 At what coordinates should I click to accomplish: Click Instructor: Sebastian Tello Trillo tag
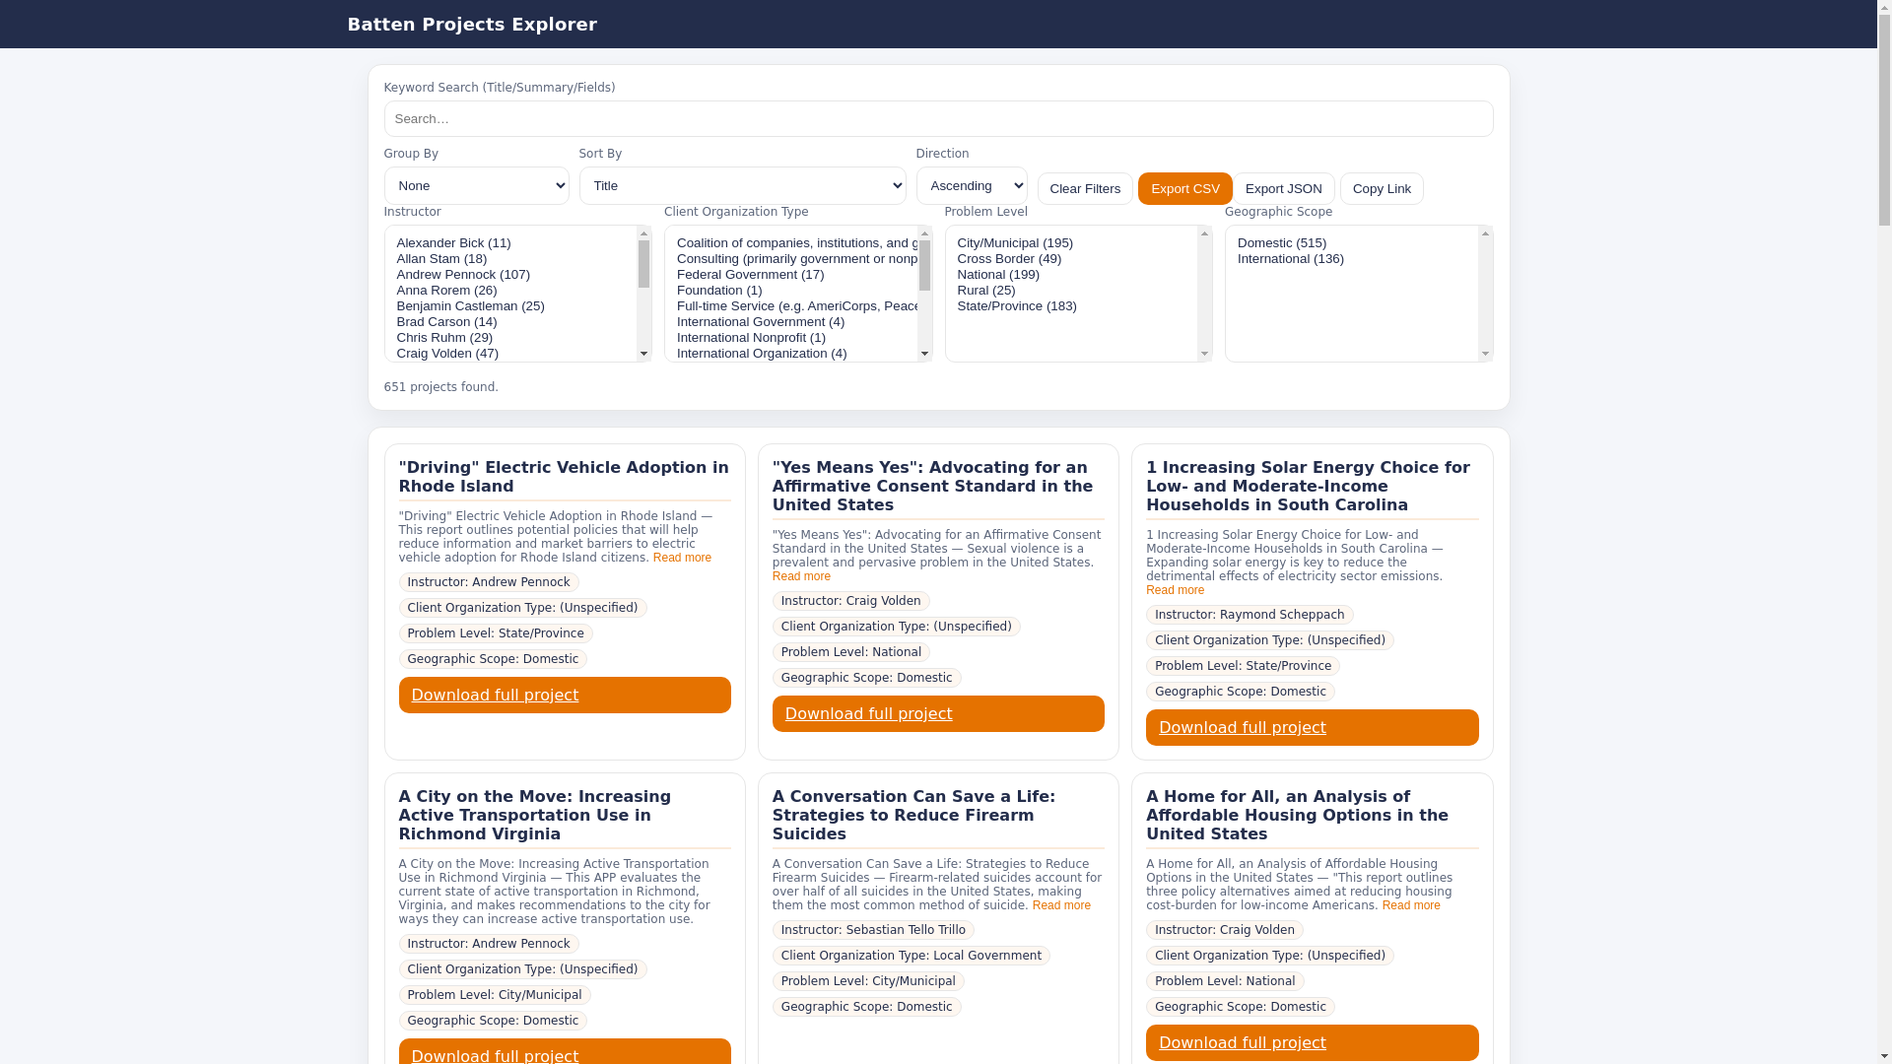(873, 930)
